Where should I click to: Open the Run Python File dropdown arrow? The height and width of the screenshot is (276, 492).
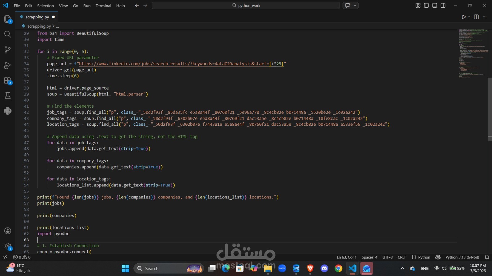click(469, 17)
